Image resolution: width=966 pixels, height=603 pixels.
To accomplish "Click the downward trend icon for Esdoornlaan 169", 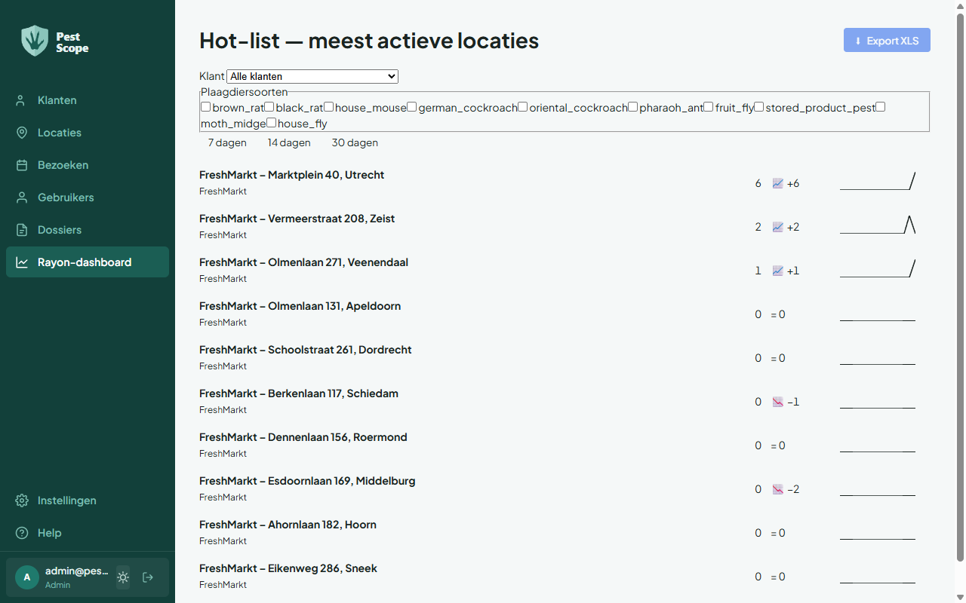I will point(778,489).
